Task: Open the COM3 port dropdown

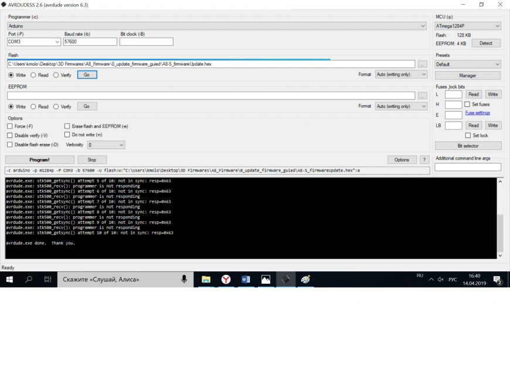Action: tap(57, 42)
